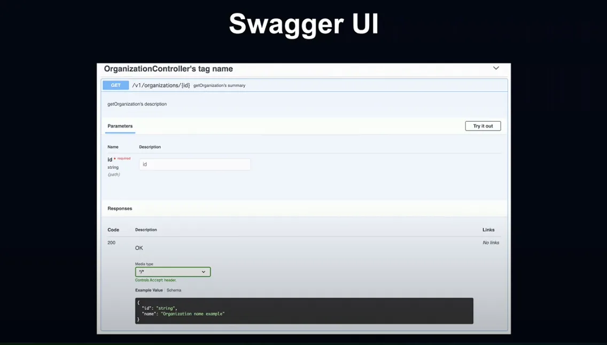
Task: Open the /v1/organizations/{id} endpoint path
Action: [161, 85]
